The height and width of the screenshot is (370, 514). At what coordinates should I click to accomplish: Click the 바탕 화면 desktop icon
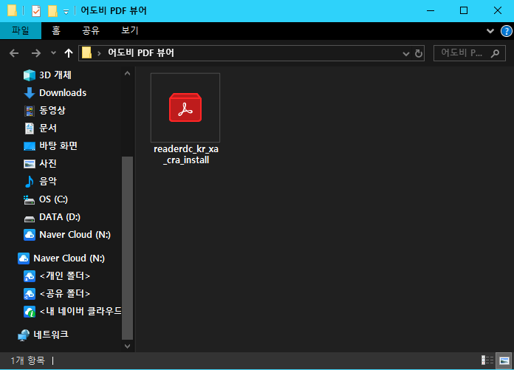click(x=30, y=146)
